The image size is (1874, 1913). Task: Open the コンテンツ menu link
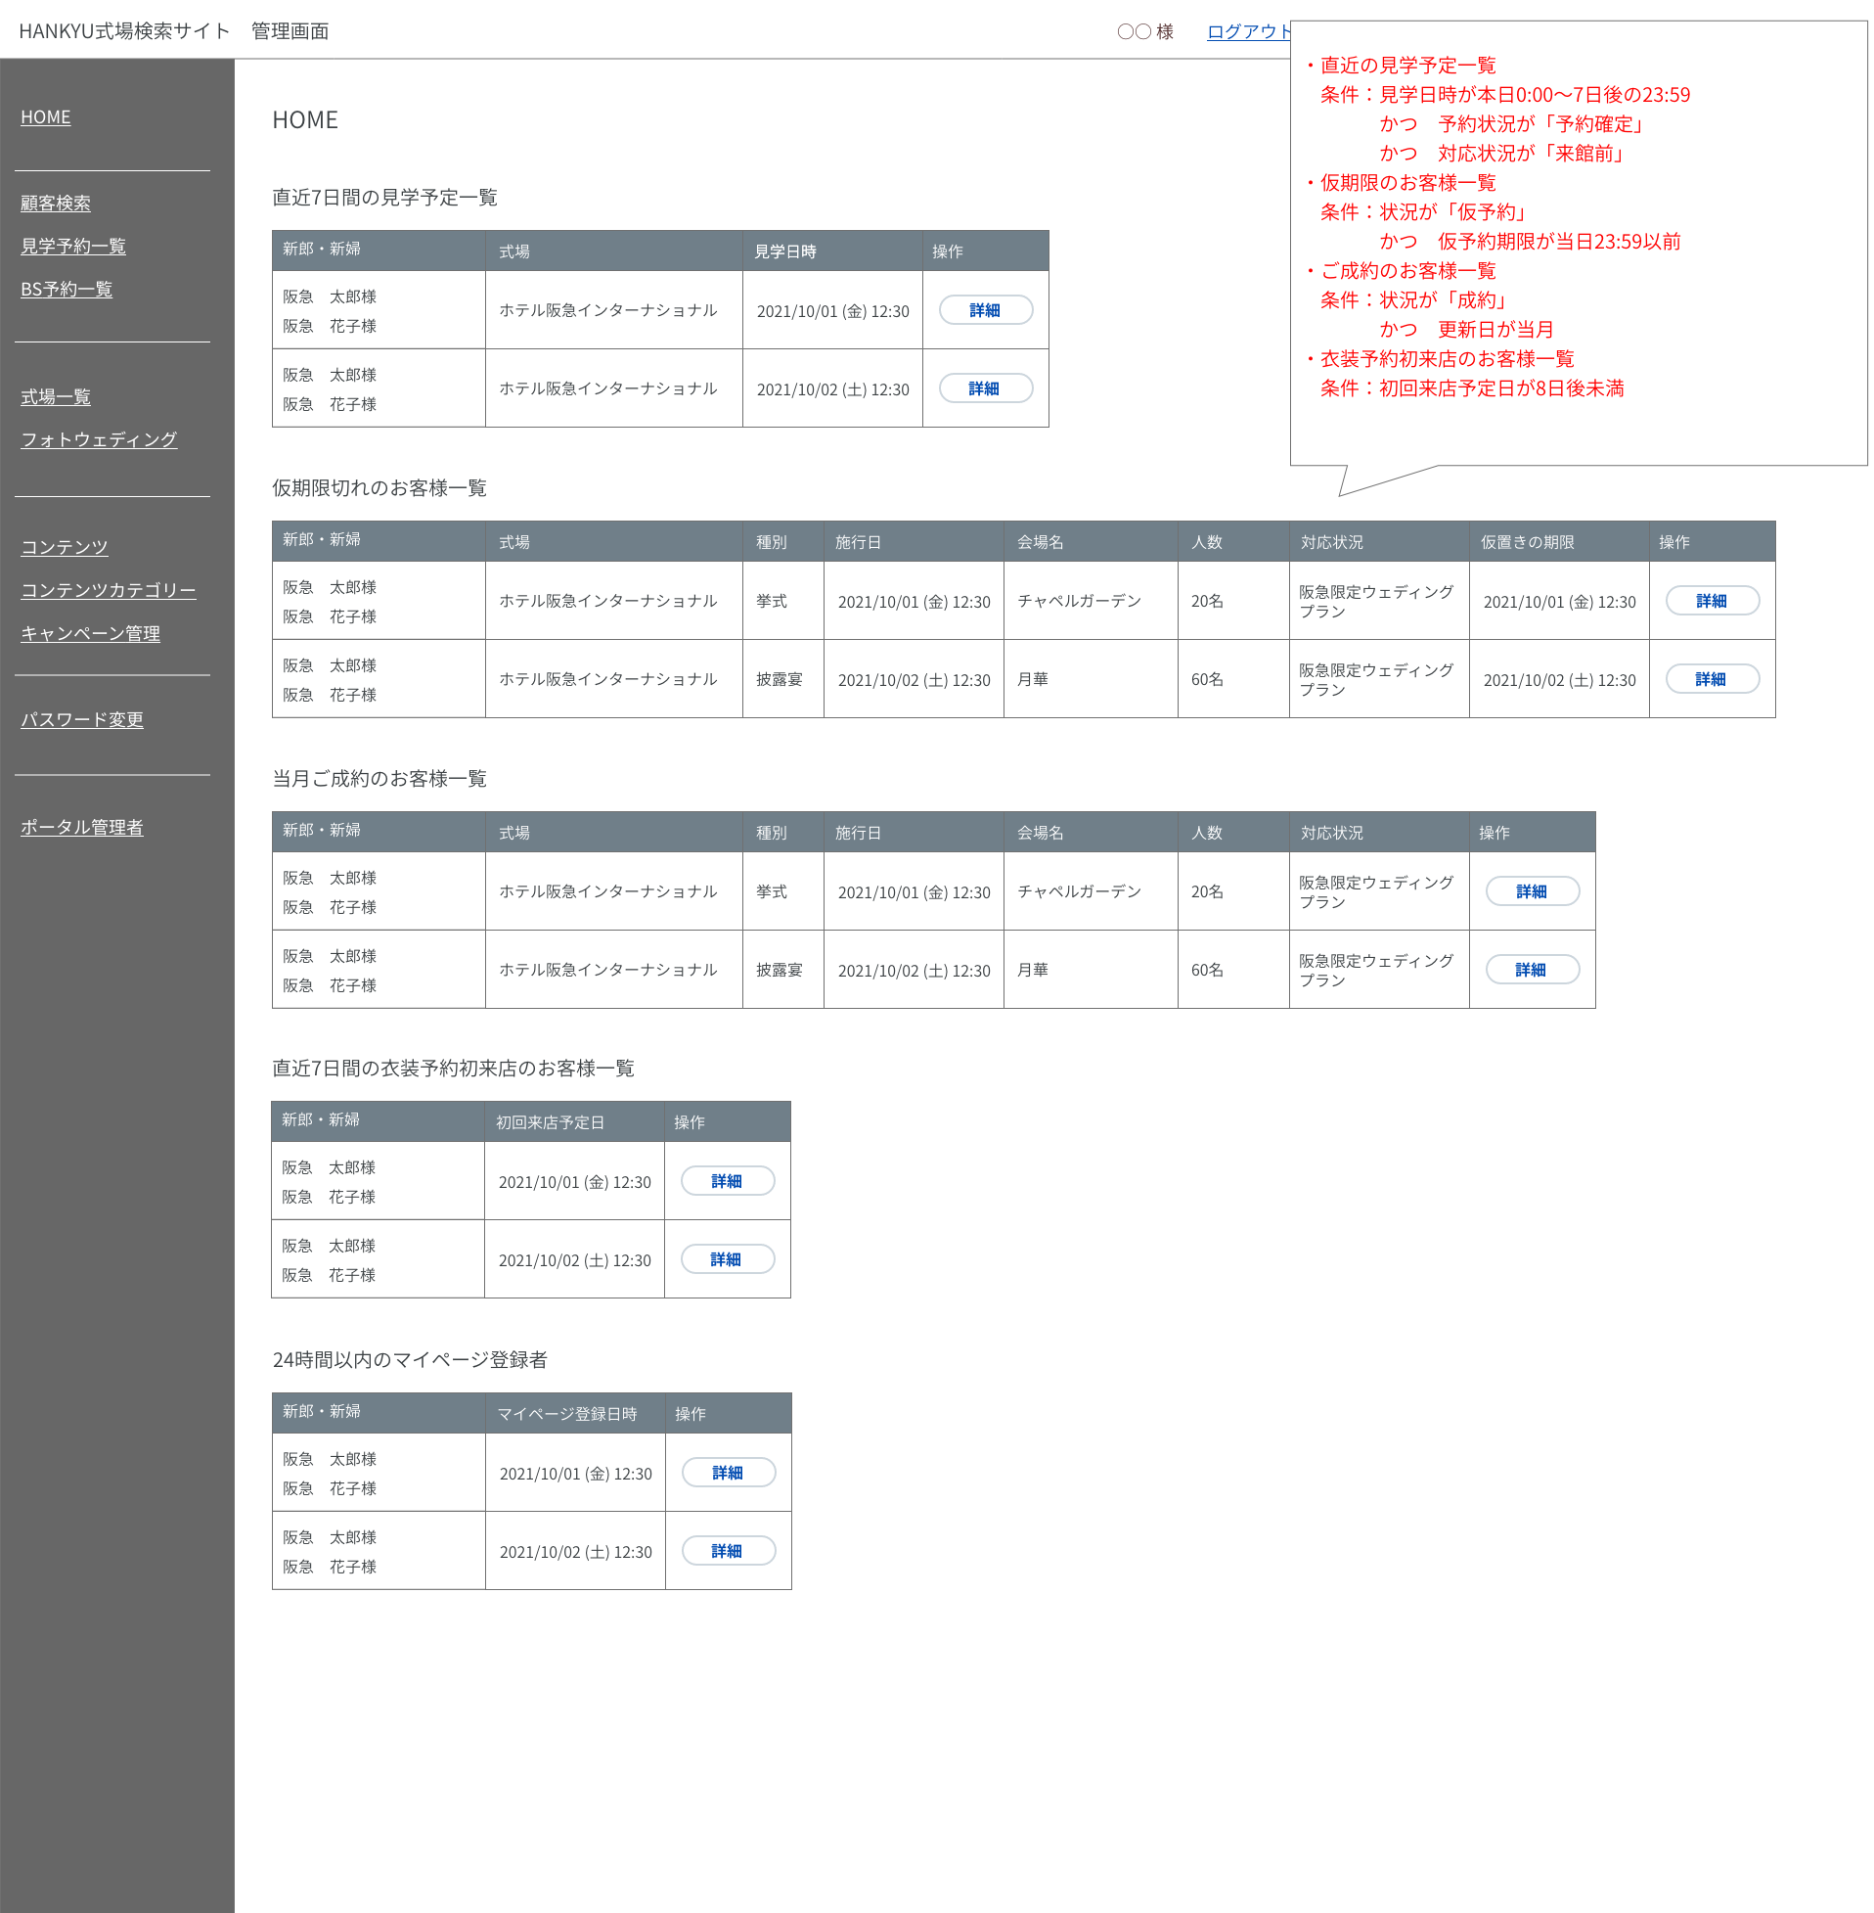[x=64, y=547]
